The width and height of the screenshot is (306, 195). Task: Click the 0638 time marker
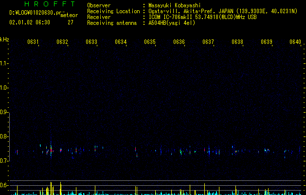tap(237, 42)
